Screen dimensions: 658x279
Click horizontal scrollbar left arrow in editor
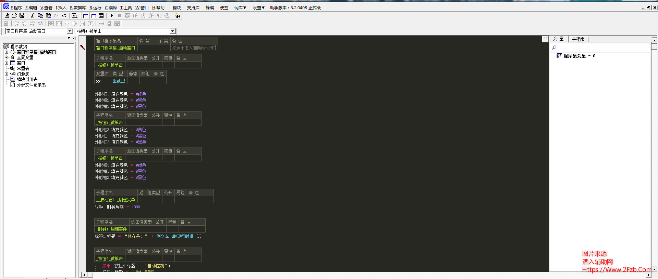pos(84,275)
